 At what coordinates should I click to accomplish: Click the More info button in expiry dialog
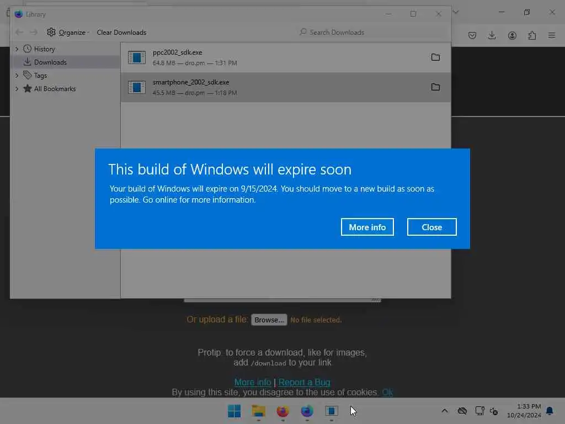(x=367, y=227)
